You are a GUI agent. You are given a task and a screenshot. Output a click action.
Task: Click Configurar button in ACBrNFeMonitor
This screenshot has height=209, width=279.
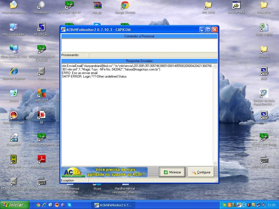point(201,172)
